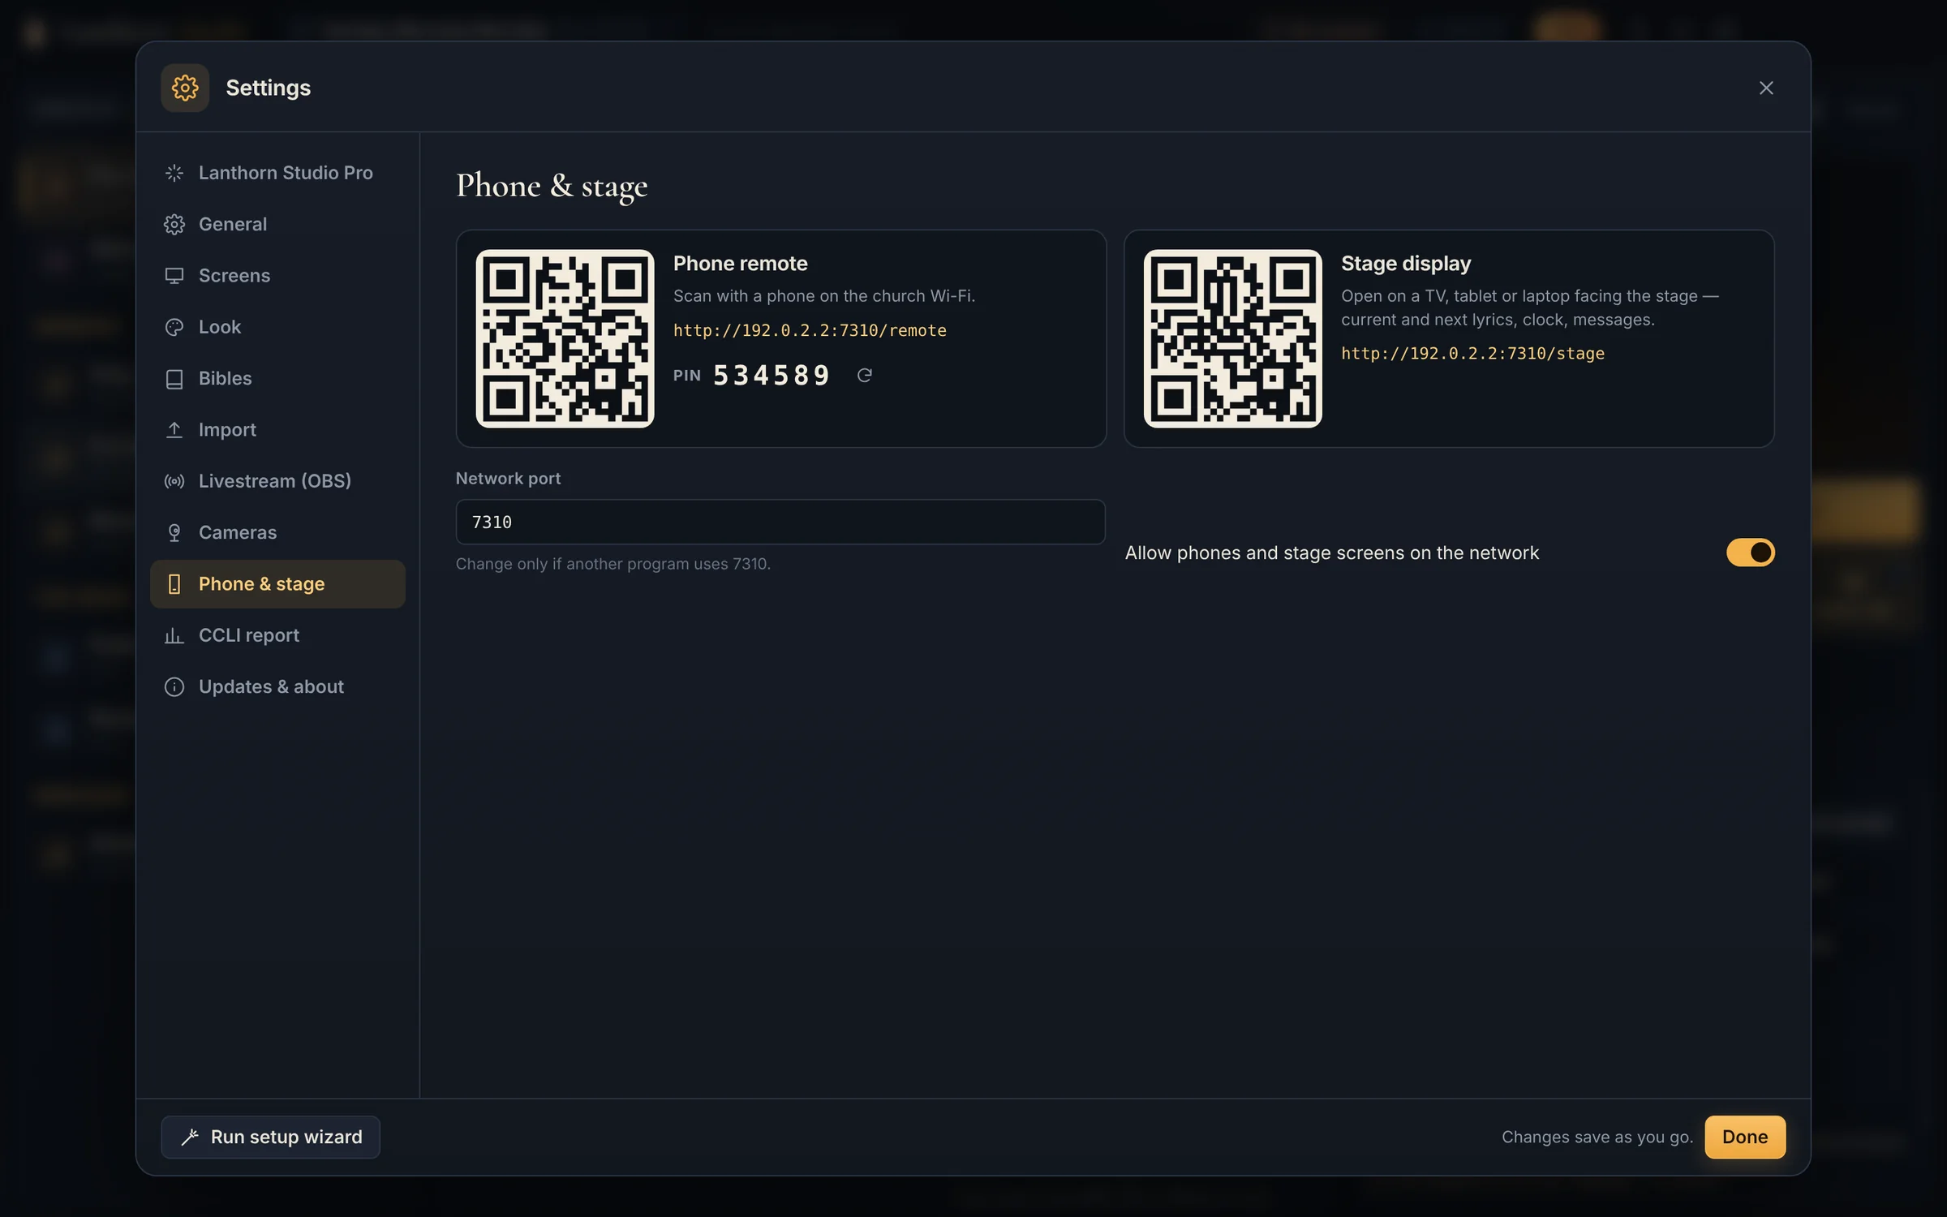Select the Updates & about label
1947x1217 pixels.
(x=271, y=686)
